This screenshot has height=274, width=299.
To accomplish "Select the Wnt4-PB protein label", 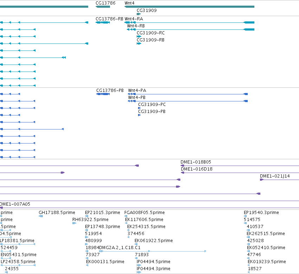I will [x=137, y=97].
